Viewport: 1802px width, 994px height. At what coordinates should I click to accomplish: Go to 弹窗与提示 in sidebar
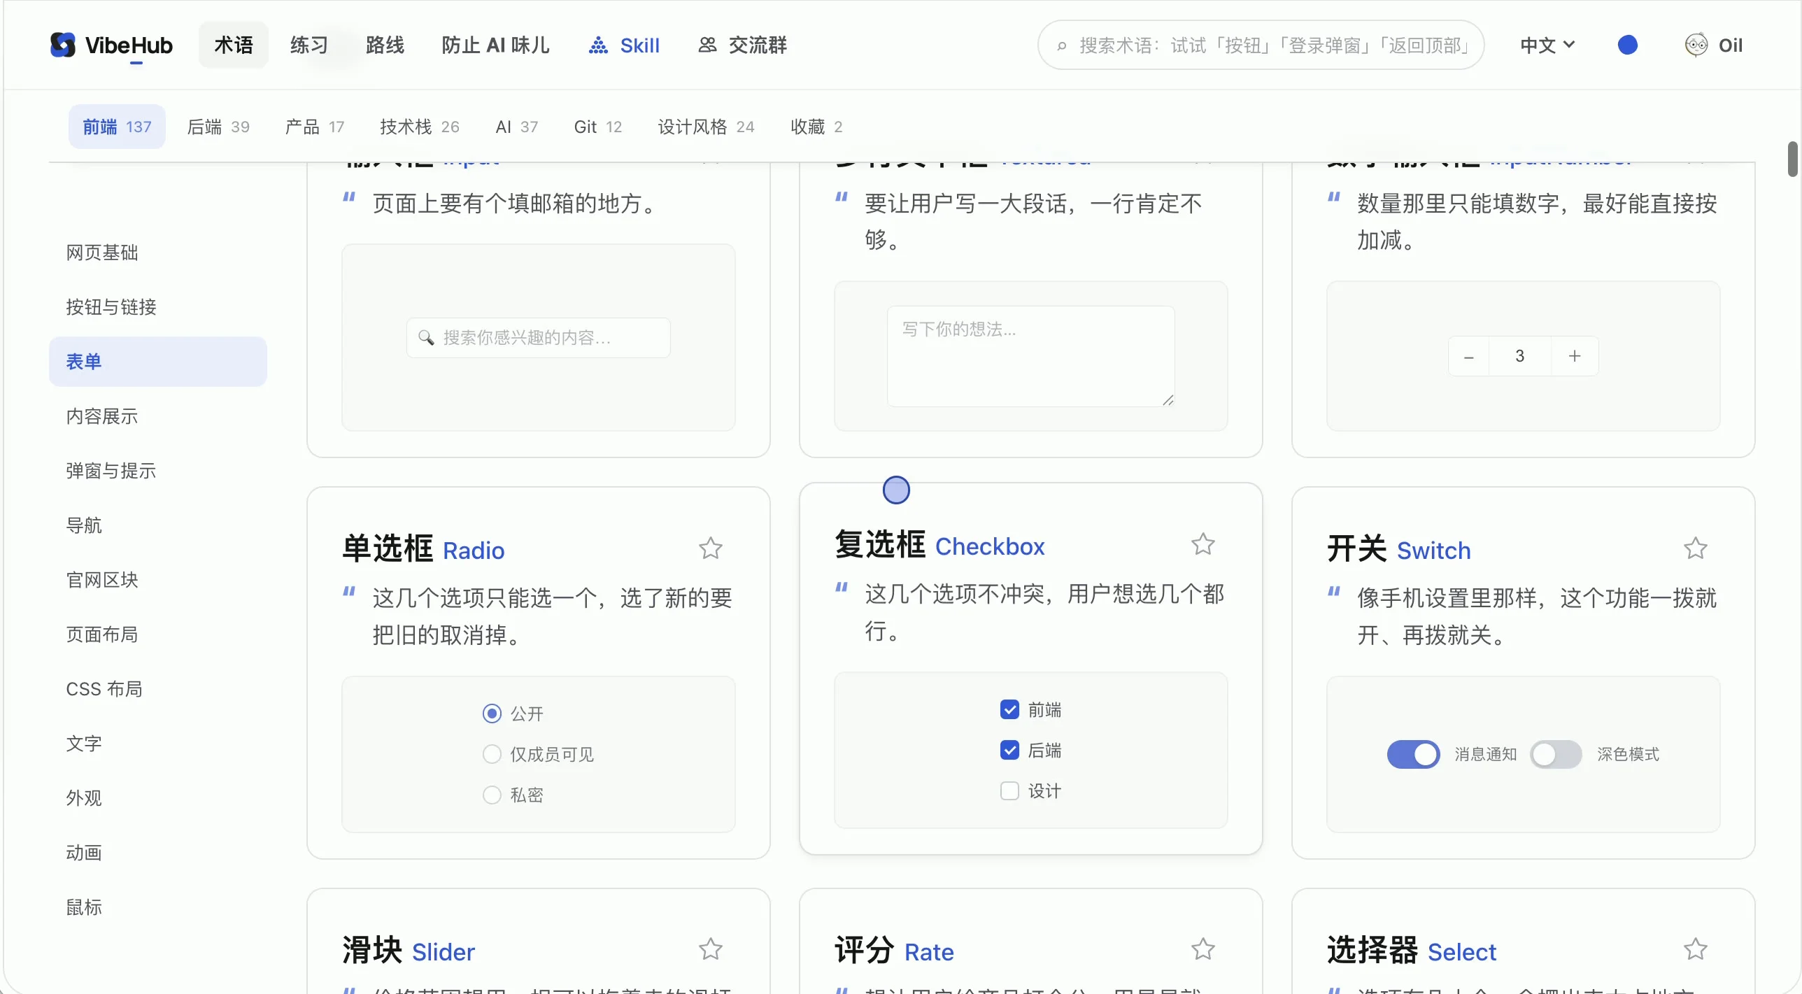pos(158,471)
